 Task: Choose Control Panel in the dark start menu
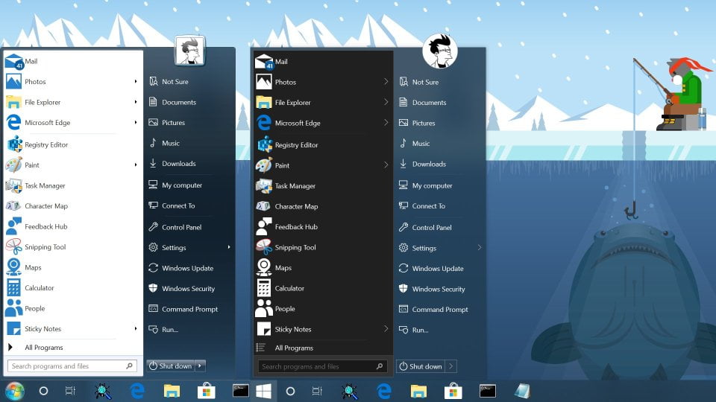point(432,227)
